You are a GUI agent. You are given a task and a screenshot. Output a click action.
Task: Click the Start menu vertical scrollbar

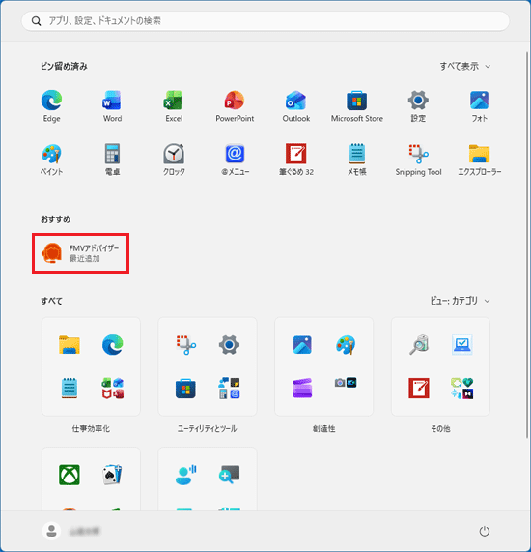point(527,245)
